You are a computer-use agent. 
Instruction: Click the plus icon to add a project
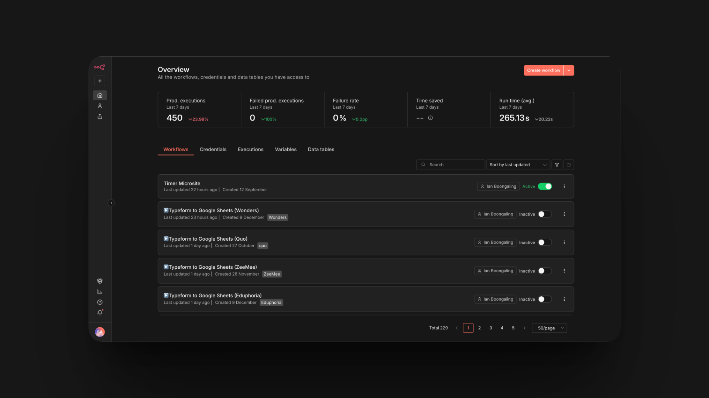100,81
